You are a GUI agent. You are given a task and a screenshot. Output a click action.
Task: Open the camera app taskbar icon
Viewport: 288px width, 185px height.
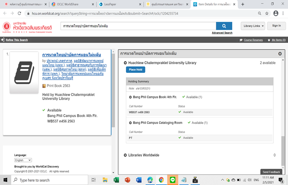coord(195,180)
